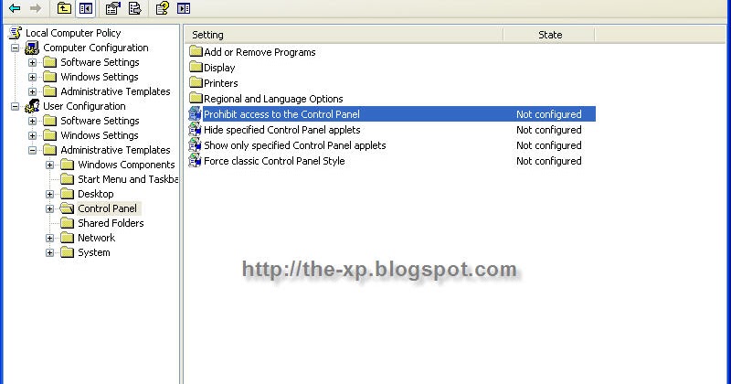Open 'Regional and Language Options' list entry
The height and width of the screenshot is (384, 731).
(x=273, y=99)
